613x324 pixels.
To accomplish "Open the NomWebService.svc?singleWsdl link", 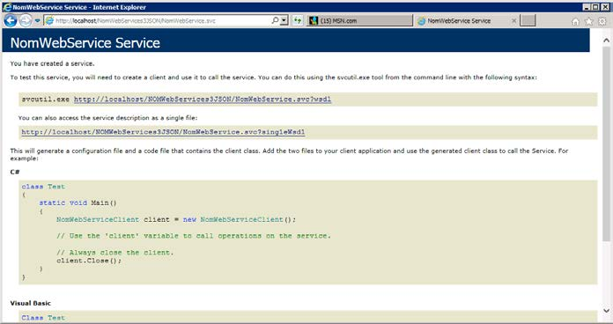I will [163, 132].
